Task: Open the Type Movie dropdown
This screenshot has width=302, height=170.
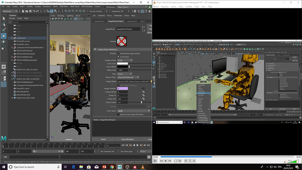Action: click(x=124, y=74)
